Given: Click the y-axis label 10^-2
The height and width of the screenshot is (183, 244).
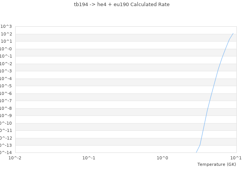Looking at the screenshot, I should [x=6, y=64].
